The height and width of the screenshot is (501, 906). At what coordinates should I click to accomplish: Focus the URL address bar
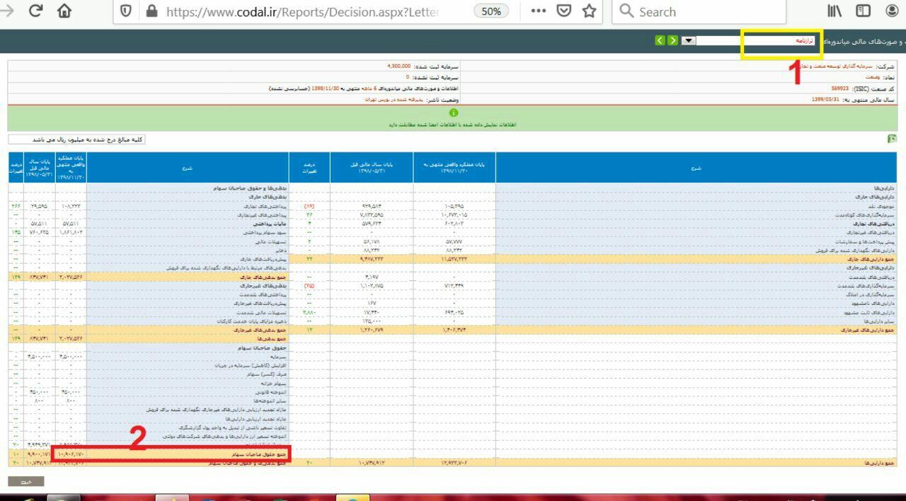pos(302,11)
